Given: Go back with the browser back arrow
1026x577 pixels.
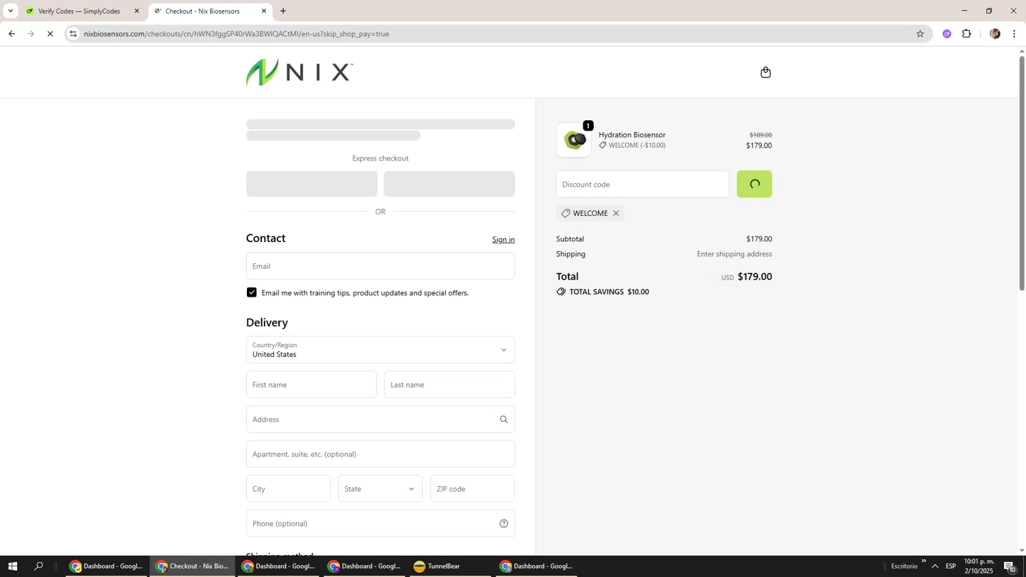Looking at the screenshot, I should (x=12, y=33).
